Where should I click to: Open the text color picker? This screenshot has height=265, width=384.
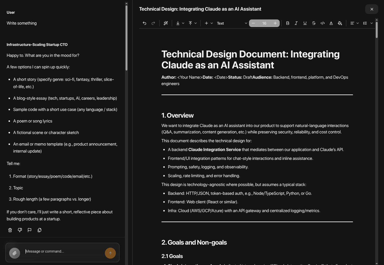click(x=331, y=23)
